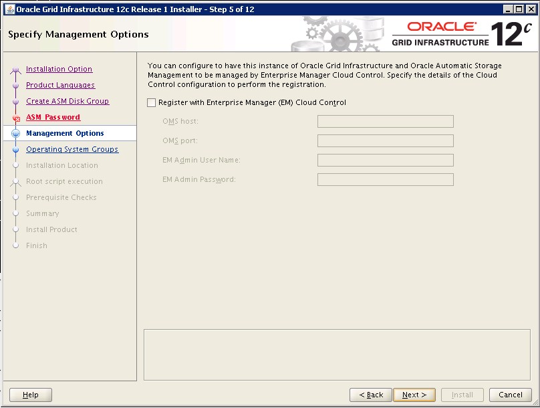
Task: Return to the ASM Password step
Action: tap(53, 117)
